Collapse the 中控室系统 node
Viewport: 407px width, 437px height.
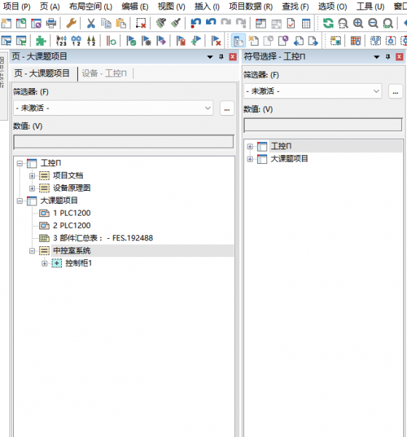tap(32, 251)
